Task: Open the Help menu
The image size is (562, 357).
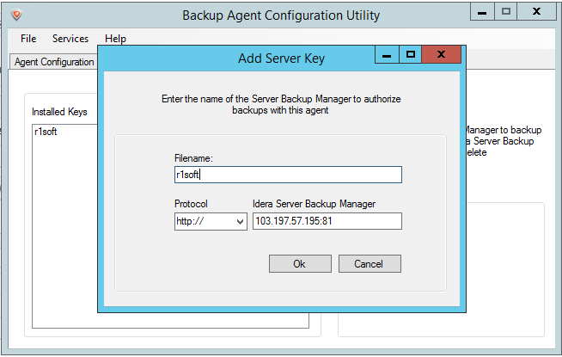Action: pos(115,39)
